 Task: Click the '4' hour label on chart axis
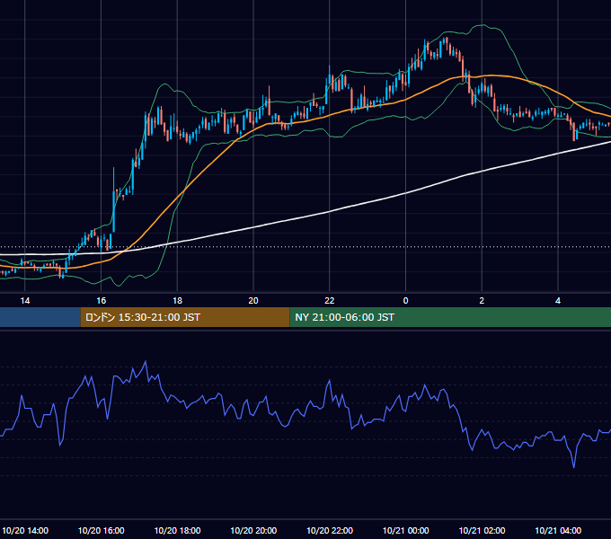click(558, 301)
